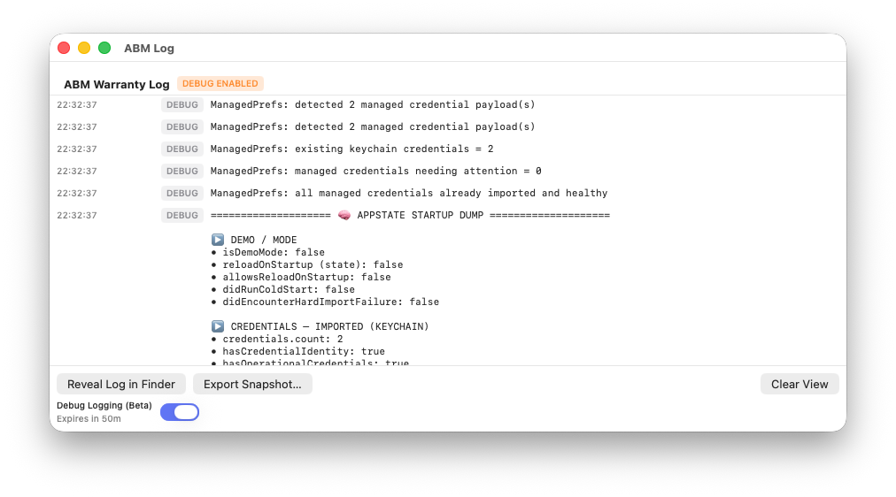Click the 'Expires in 50m' label
Image resolution: width=896 pixels, height=497 pixels.
tap(89, 418)
